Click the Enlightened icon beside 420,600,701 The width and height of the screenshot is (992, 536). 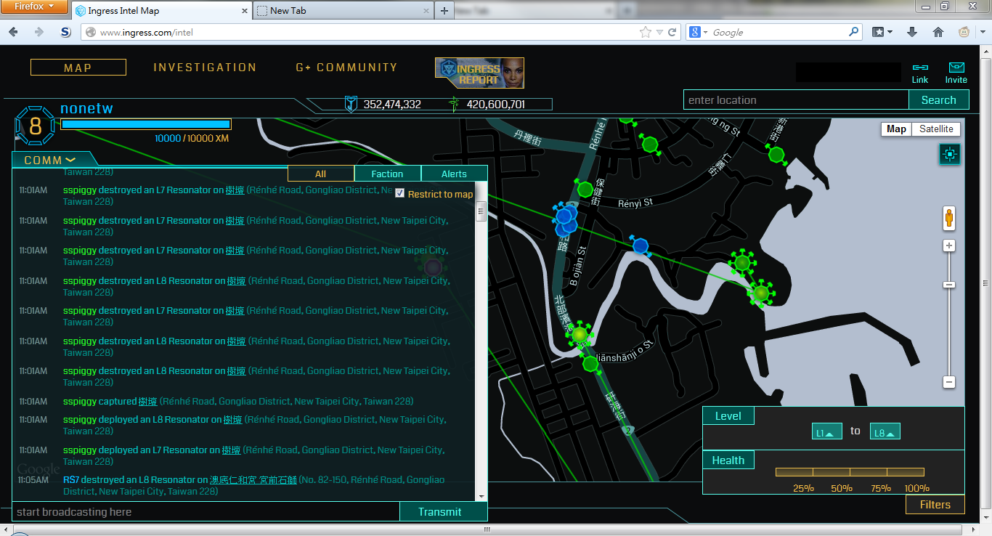455,104
